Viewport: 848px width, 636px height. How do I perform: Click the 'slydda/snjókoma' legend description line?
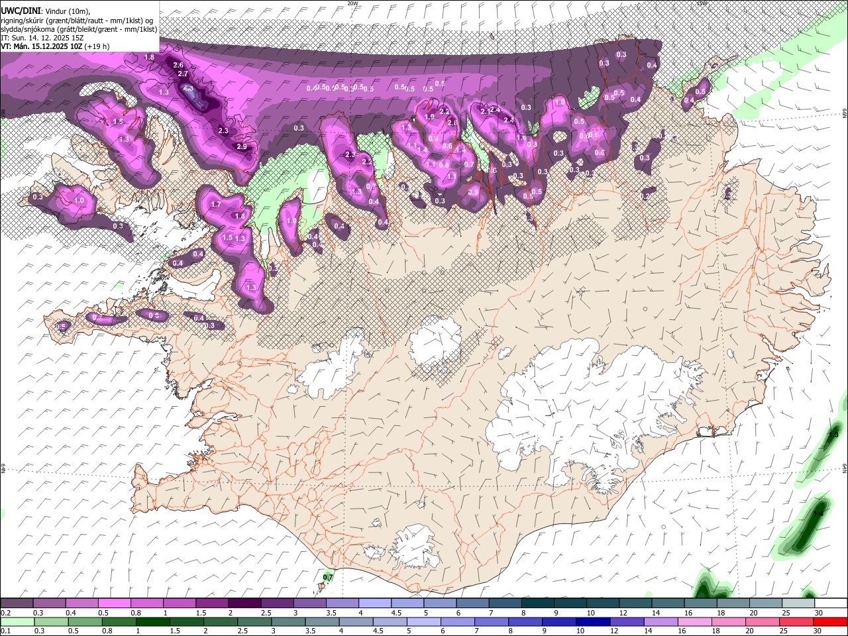(x=79, y=29)
